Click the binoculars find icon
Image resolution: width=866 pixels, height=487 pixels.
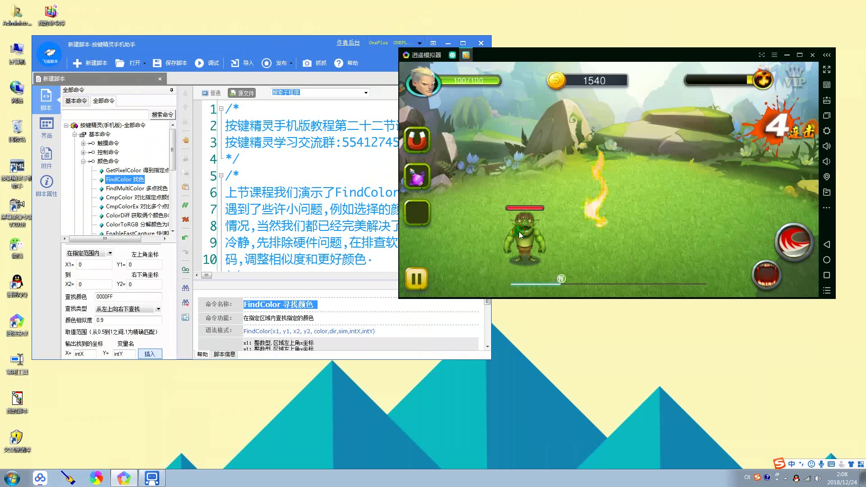pos(185,288)
